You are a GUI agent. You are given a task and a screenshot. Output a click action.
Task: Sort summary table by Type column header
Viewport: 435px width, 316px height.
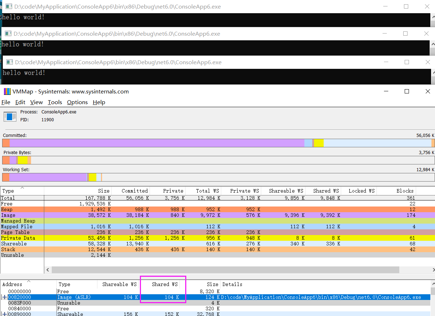(x=22, y=191)
